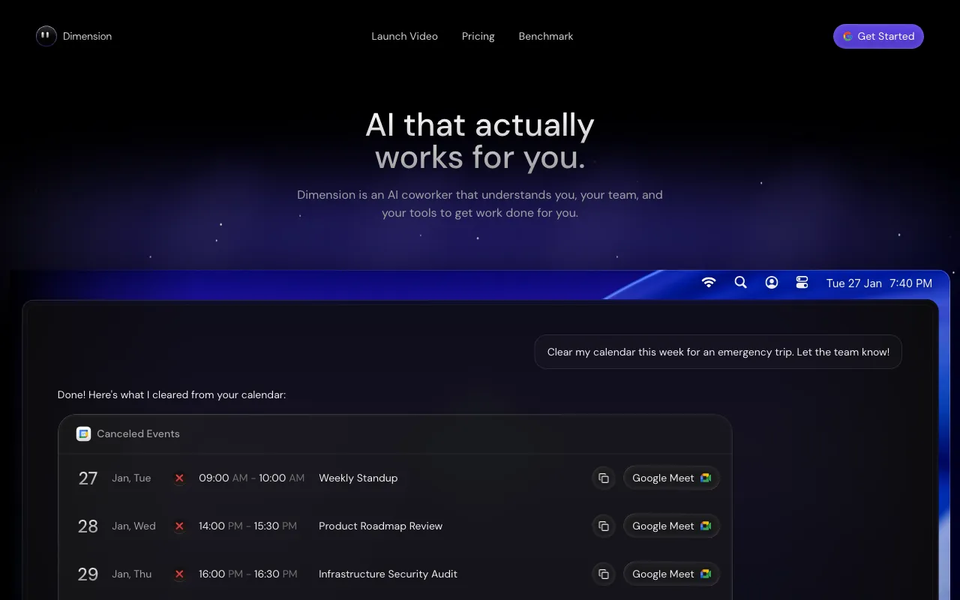Select the Product Roadmap Review event title
The image size is (960, 600).
click(380, 526)
